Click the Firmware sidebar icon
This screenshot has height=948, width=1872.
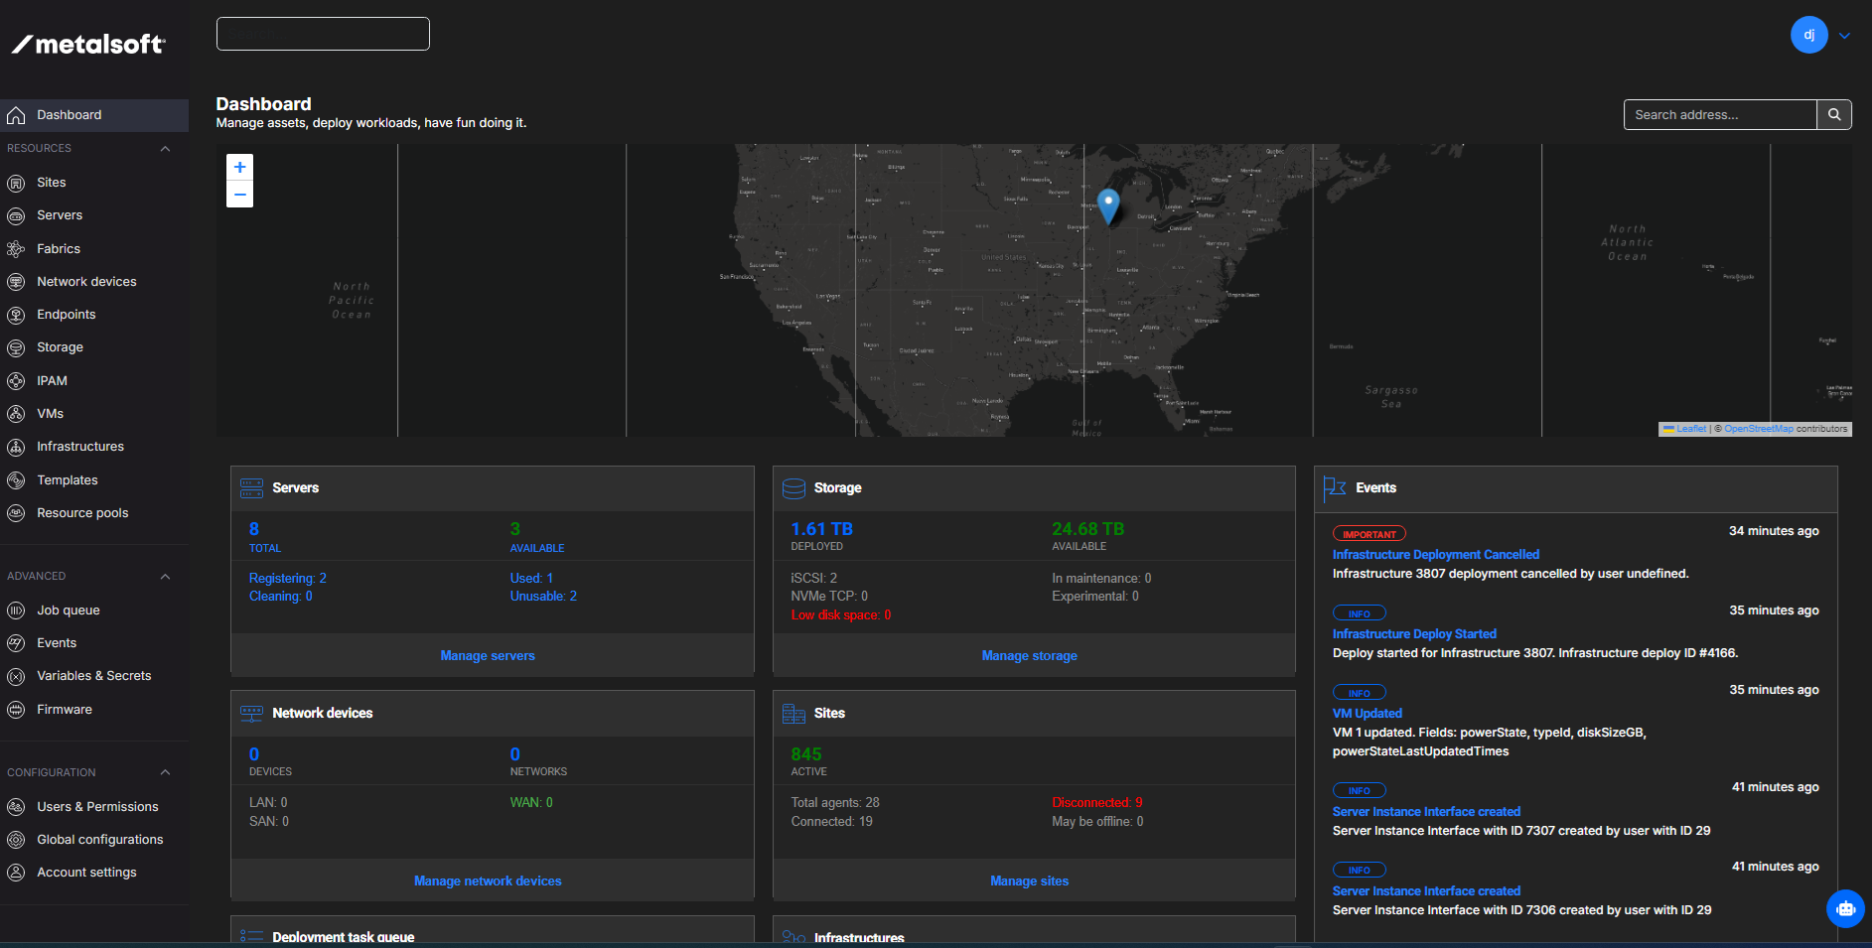tap(16, 710)
